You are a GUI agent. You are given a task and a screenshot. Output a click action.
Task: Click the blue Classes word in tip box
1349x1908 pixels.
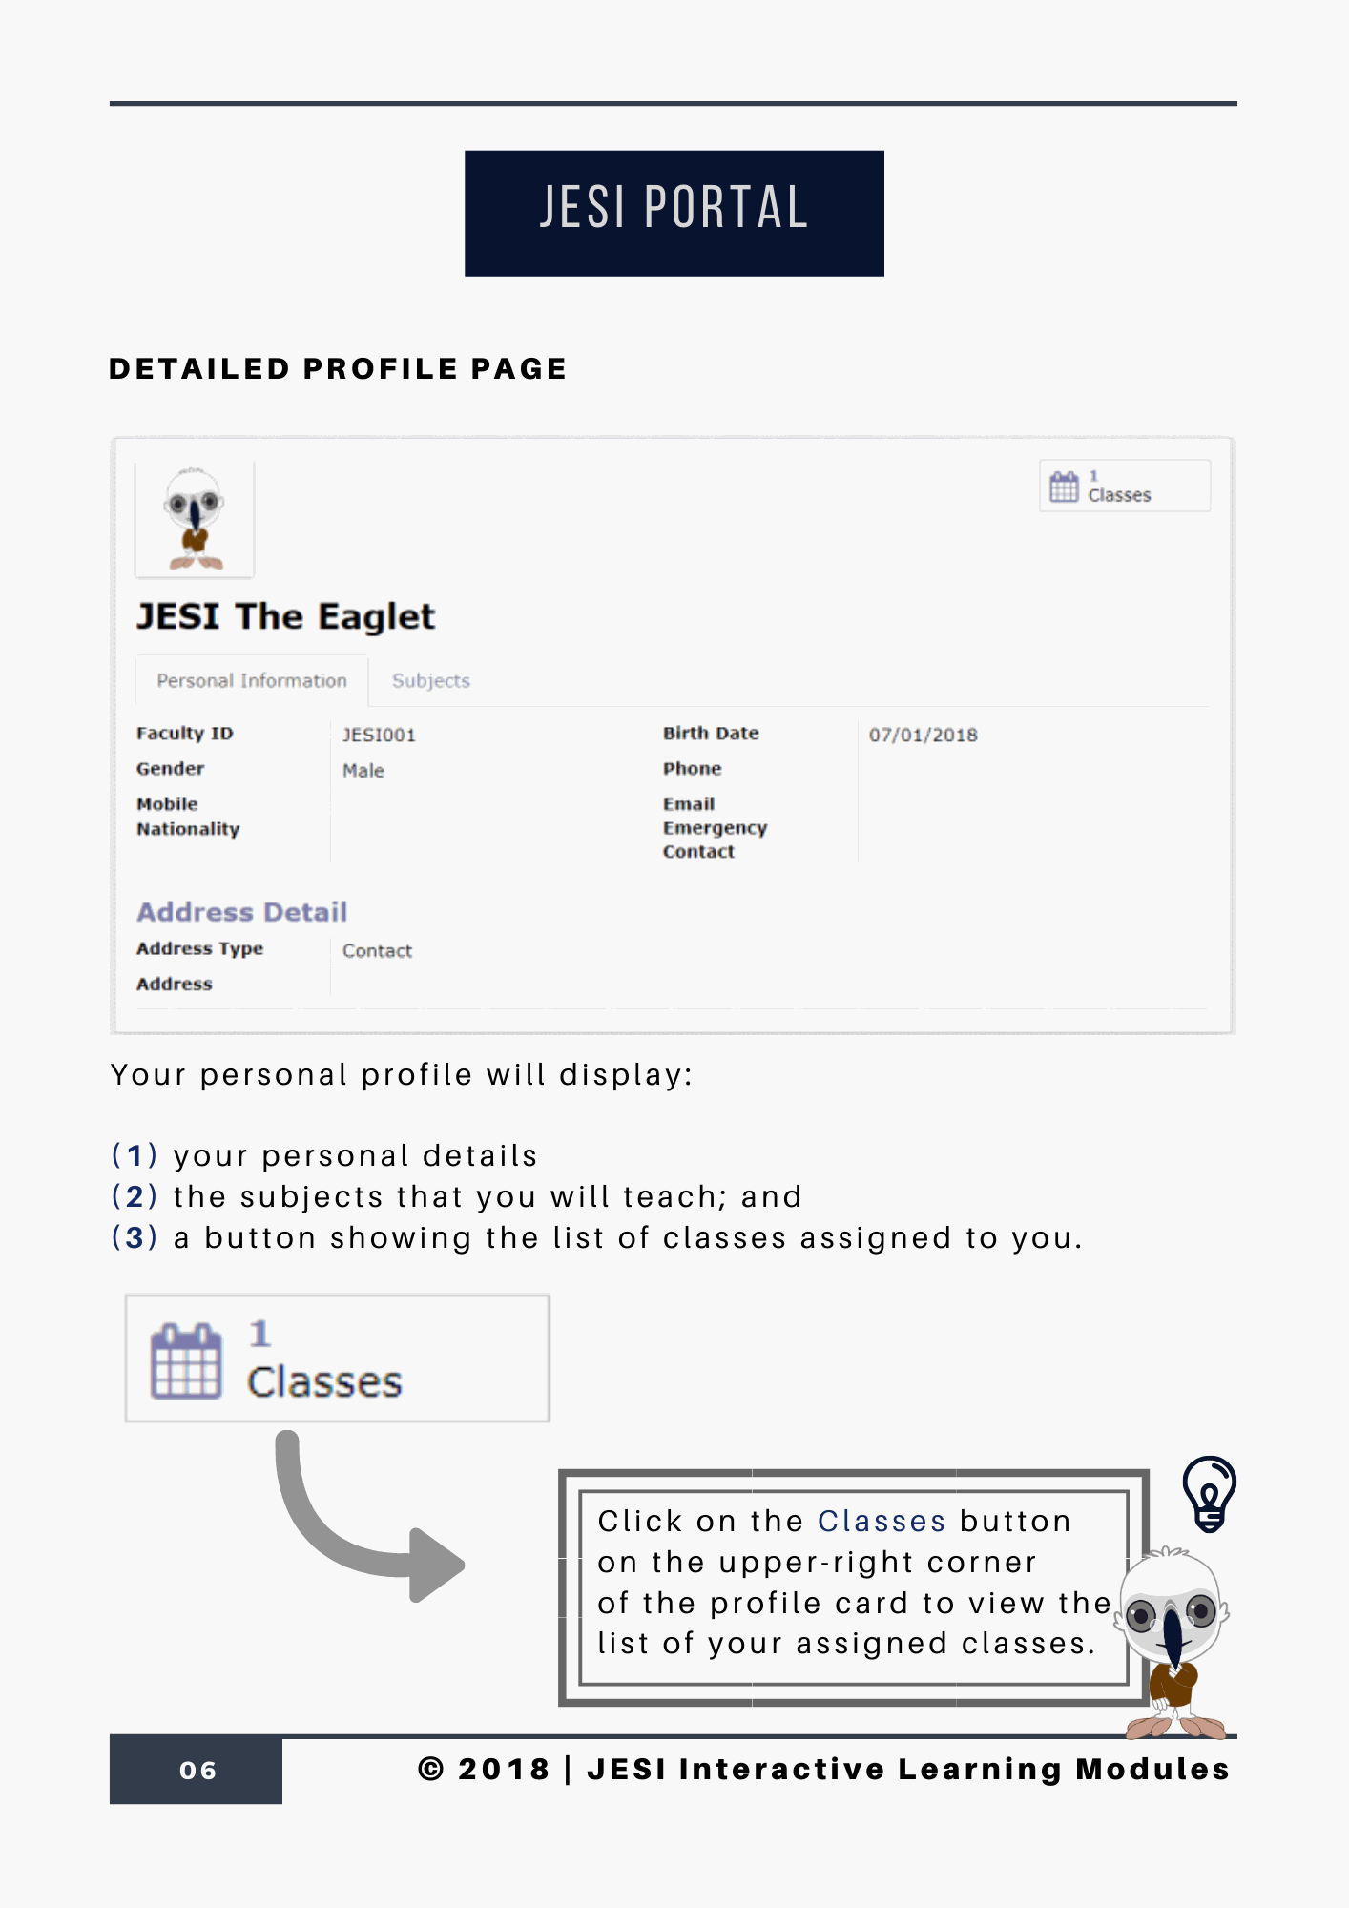click(881, 1521)
